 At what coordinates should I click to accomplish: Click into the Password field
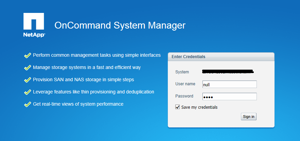tap(229, 96)
